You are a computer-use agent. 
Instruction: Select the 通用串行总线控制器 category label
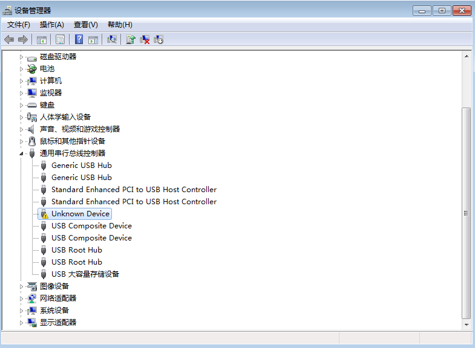(x=73, y=153)
